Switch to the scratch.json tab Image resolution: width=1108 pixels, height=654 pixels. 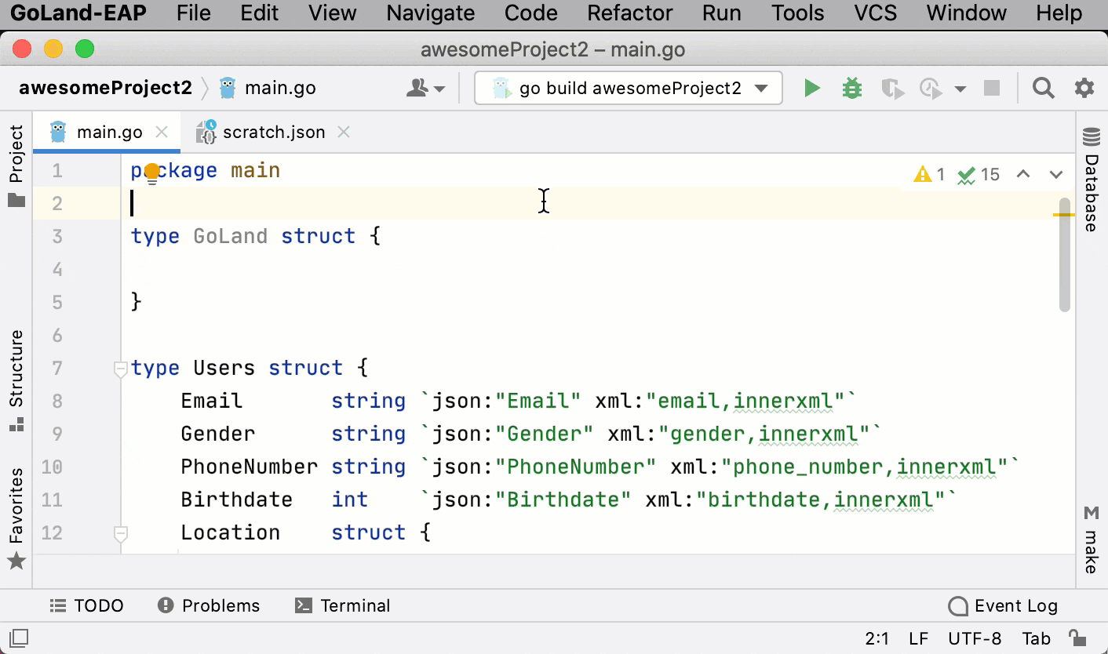point(272,133)
